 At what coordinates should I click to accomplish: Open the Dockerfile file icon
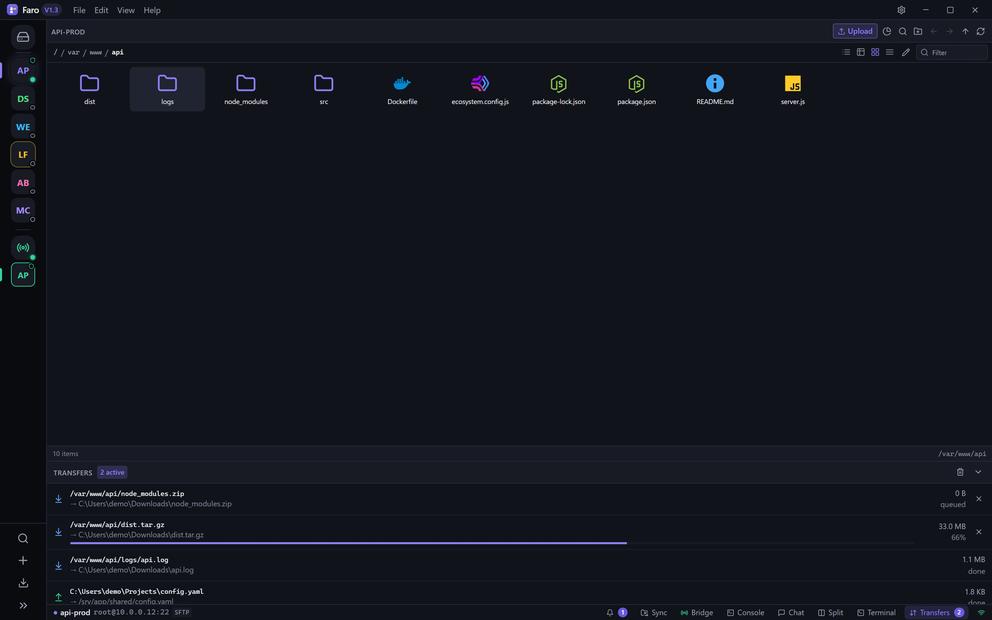coord(402,83)
